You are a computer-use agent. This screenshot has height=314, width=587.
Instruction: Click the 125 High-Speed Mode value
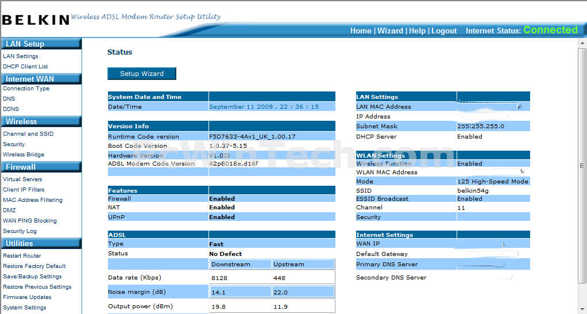(x=493, y=181)
